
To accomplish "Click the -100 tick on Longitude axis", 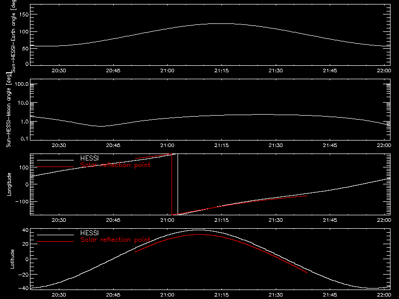I will 22,201.
